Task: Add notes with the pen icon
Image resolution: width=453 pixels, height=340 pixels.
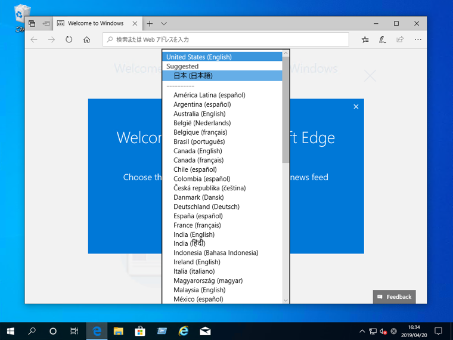Action: 383,39
